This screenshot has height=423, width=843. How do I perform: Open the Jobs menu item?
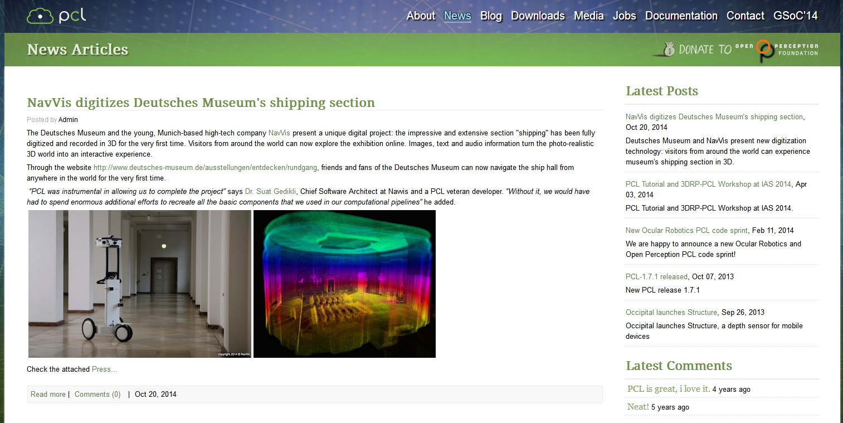pyautogui.click(x=624, y=16)
